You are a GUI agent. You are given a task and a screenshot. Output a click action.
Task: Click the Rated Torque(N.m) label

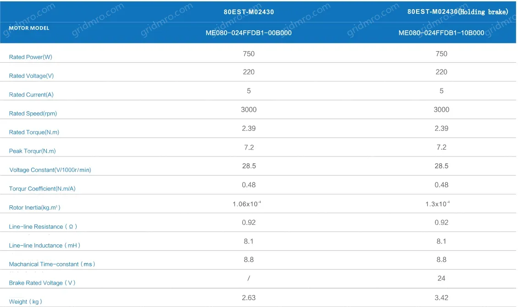click(34, 132)
